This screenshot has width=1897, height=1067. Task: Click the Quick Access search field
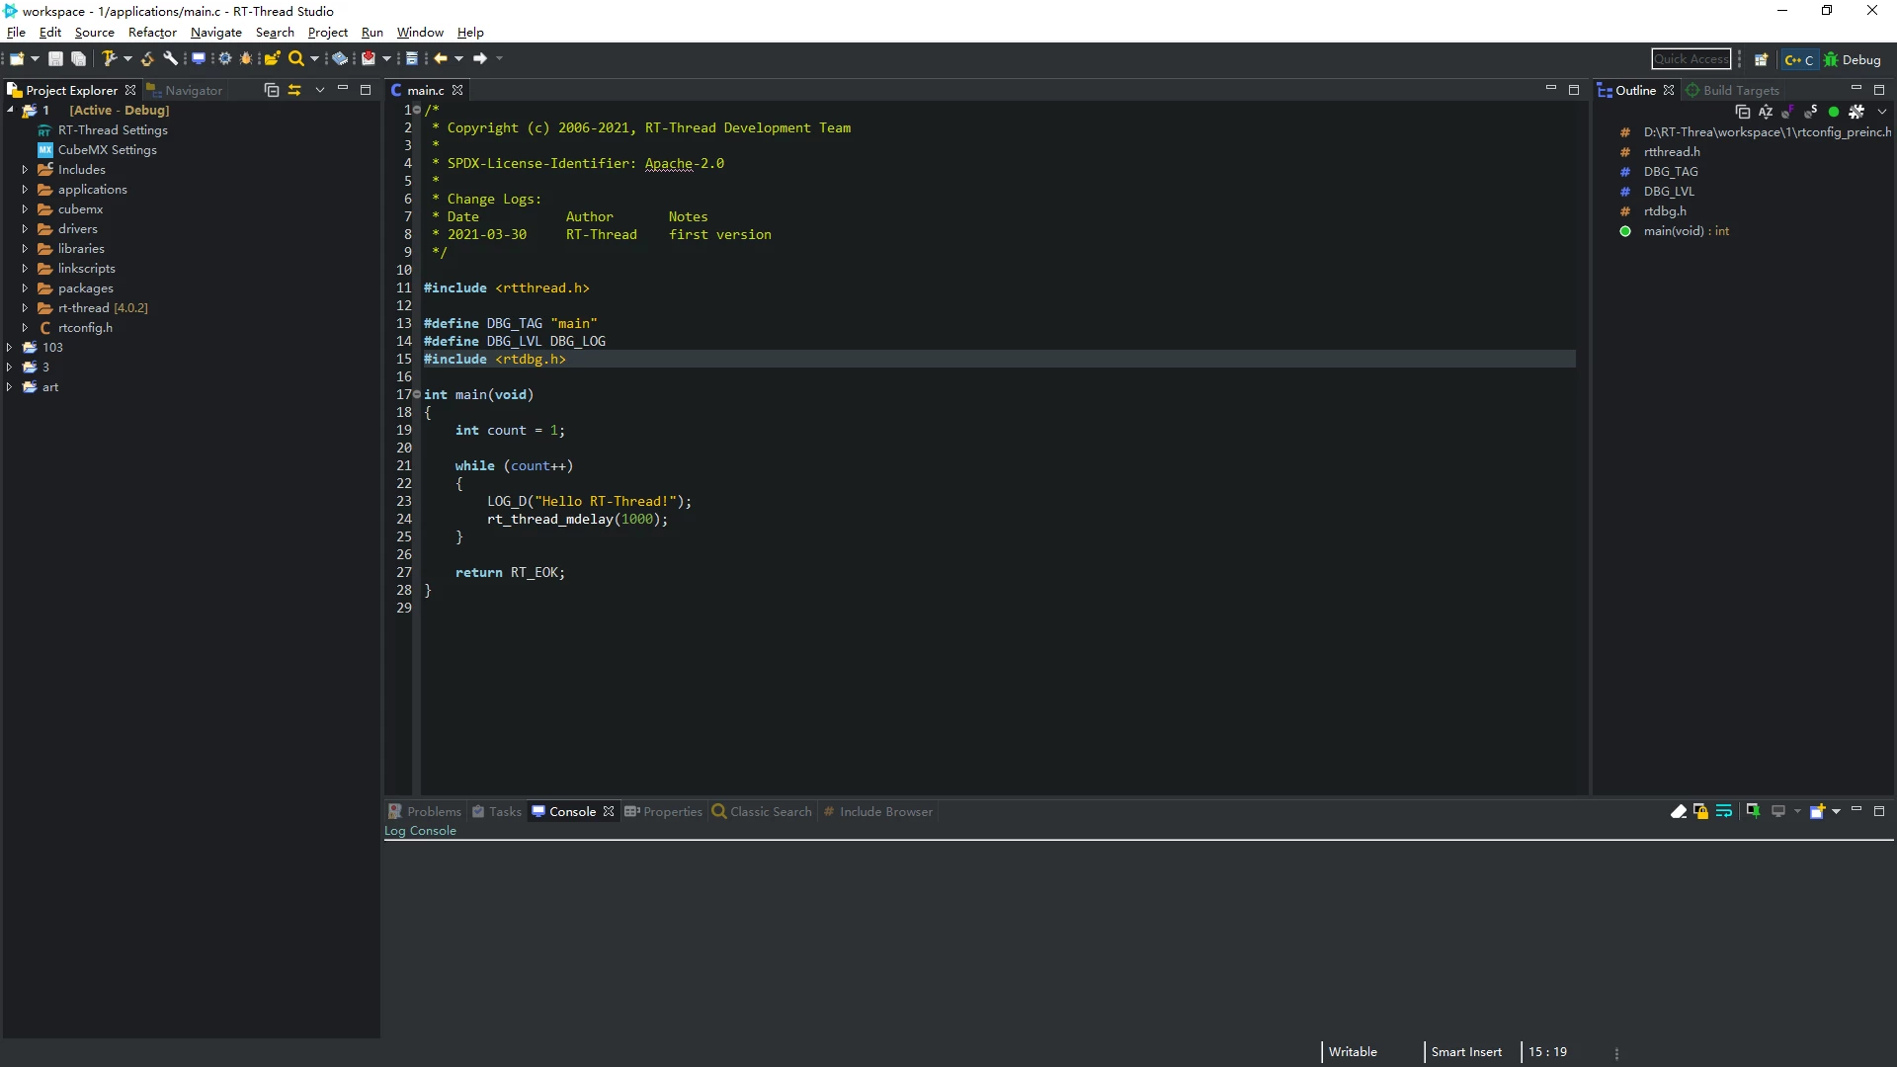pyautogui.click(x=1691, y=59)
